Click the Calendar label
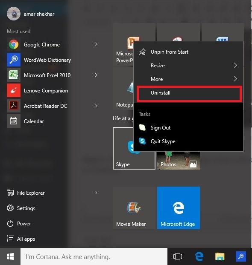The height and width of the screenshot is (265, 252). 34,121
